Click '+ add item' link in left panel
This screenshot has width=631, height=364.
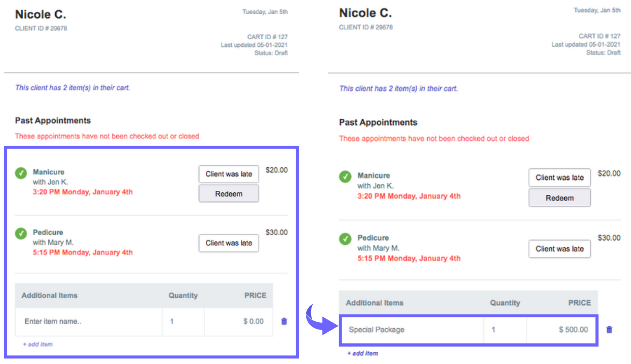tap(38, 344)
